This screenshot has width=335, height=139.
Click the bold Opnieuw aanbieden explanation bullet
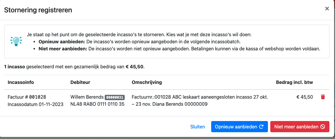pyautogui.click(x=62, y=42)
